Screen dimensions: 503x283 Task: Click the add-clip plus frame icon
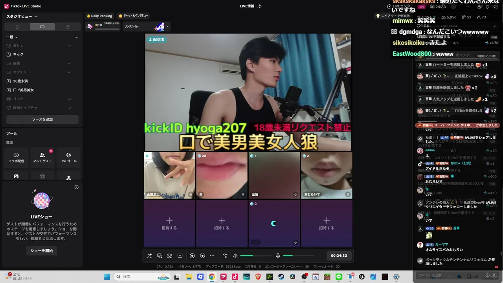point(180,255)
